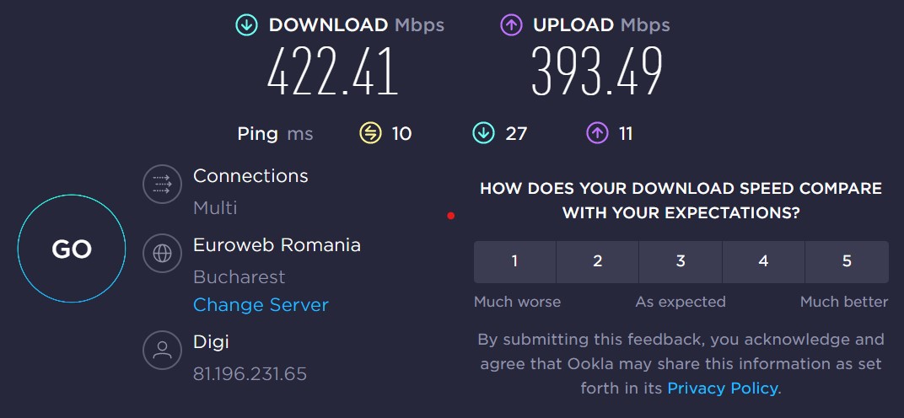The image size is (904, 418).
Task: Click the upload arrow icon beside UPLOAD
Action: click(511, 25)
